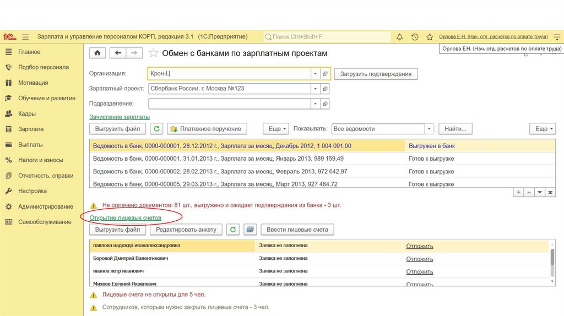Refresh the personal accounts list
This screenshot has height=316, width=564.
(233, 230)
